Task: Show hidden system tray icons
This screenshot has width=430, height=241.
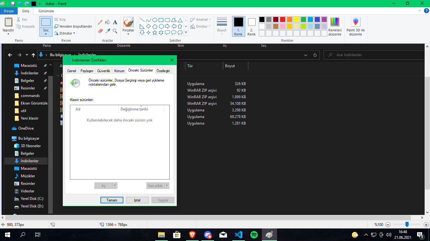Action: coord(366,234)
